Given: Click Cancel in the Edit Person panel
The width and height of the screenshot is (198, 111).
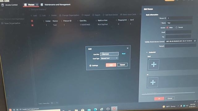Looking at the screenshot, I should coord(170,98).
